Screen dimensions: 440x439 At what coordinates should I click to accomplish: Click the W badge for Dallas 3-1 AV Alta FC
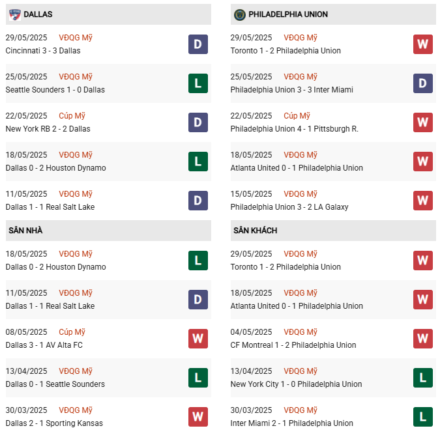coord(198,339)
